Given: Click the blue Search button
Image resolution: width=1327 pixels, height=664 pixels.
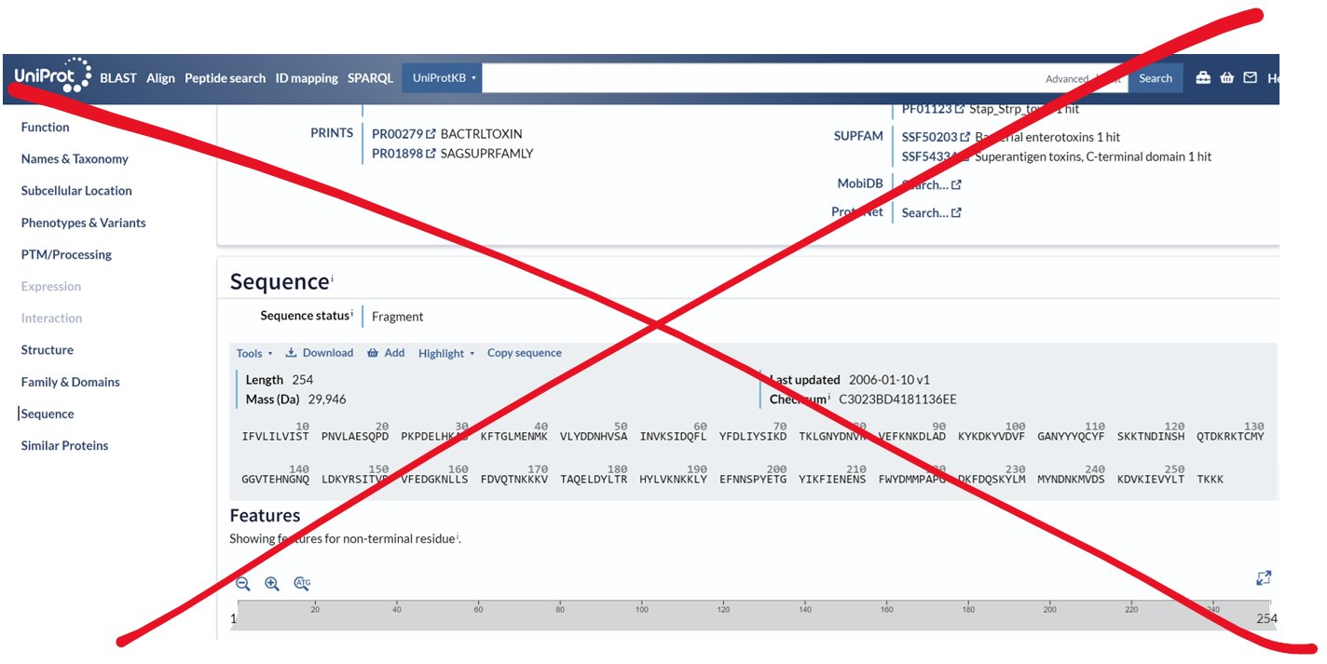Looking at the screenshot, I should click(x=1156, y=78).
